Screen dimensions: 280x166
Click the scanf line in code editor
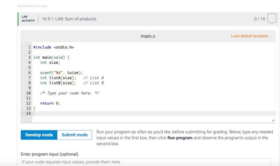pos(62,73)
